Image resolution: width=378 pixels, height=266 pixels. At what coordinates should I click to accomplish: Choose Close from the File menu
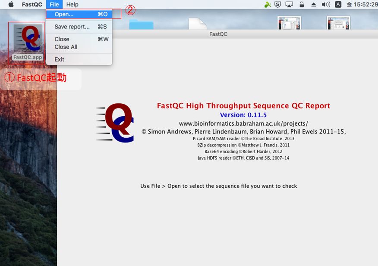(79, 39)
